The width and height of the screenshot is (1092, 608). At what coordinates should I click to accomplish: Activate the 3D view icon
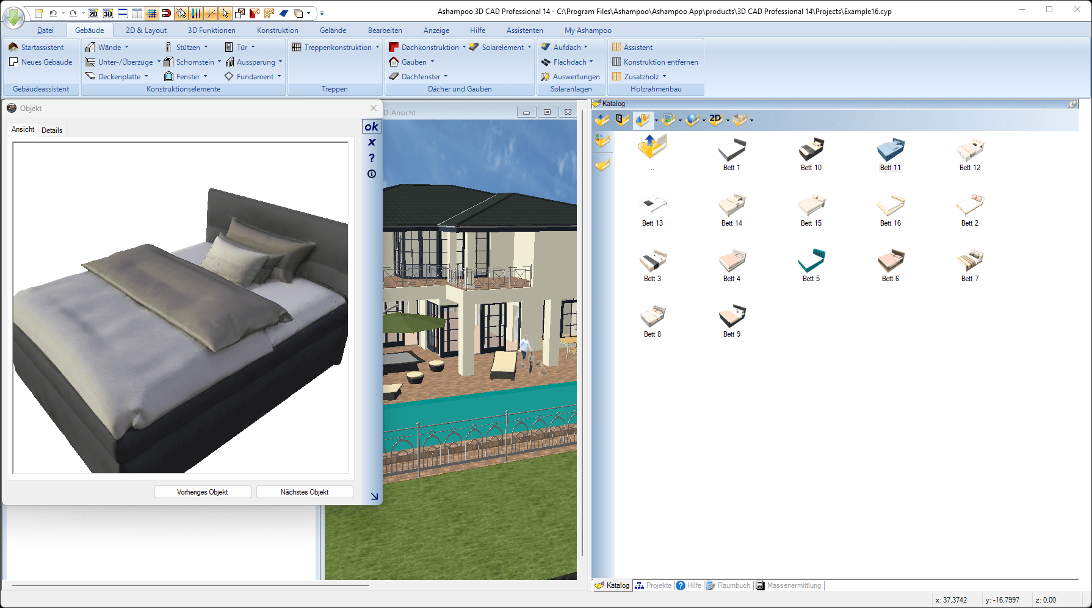click(x=108, y=13)
